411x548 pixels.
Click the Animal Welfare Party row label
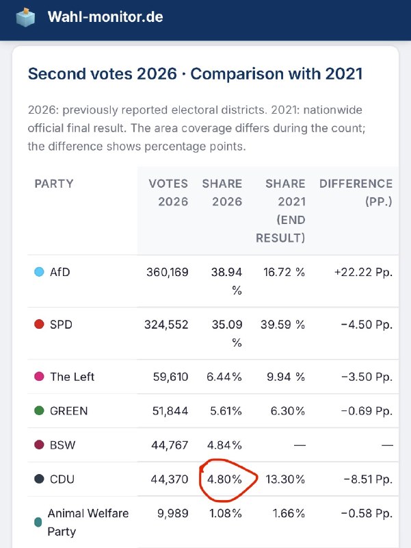coord(88,523)
